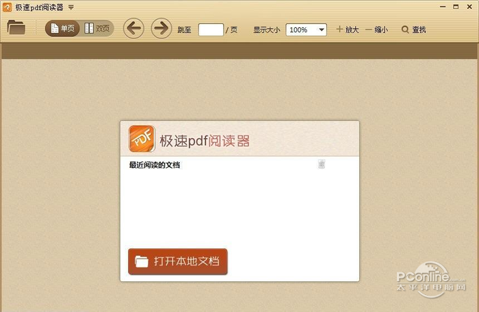
Task: Go to the previous page with left arrow
Action: pyautogui.click(x=133, y=29)
